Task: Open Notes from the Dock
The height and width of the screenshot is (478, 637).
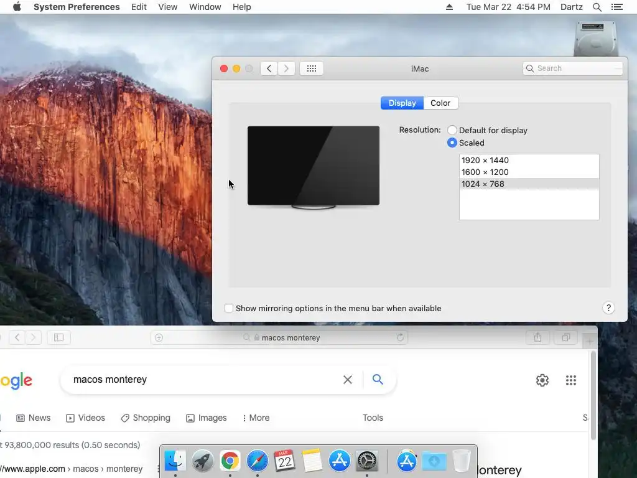Action: pos(312,461)
